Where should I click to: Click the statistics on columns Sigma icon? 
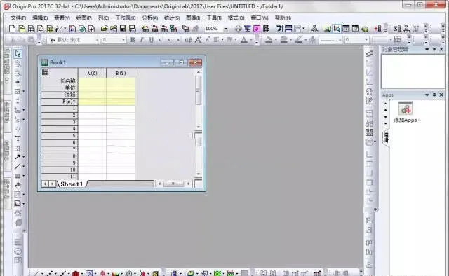[x=397, y=29]
